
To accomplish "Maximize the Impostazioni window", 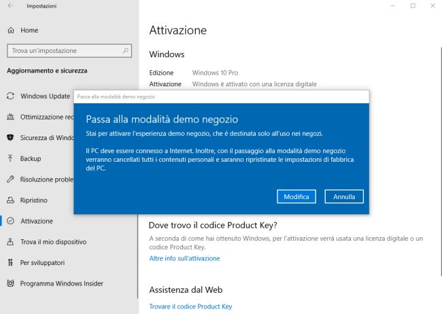I will 413,5.
